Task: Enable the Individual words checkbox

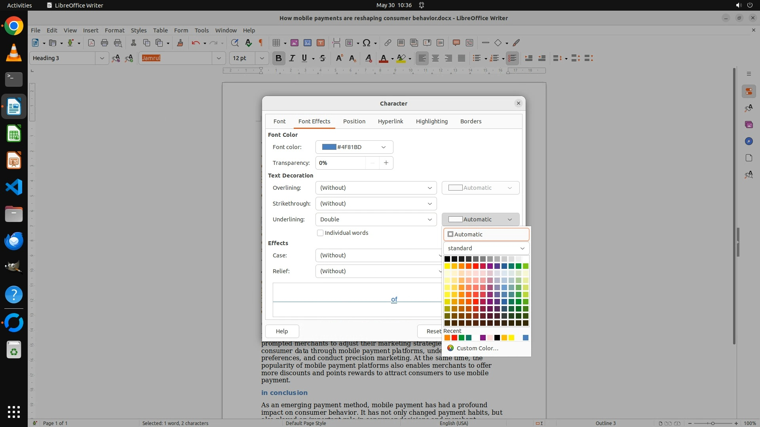Action: tap(320, 233)
